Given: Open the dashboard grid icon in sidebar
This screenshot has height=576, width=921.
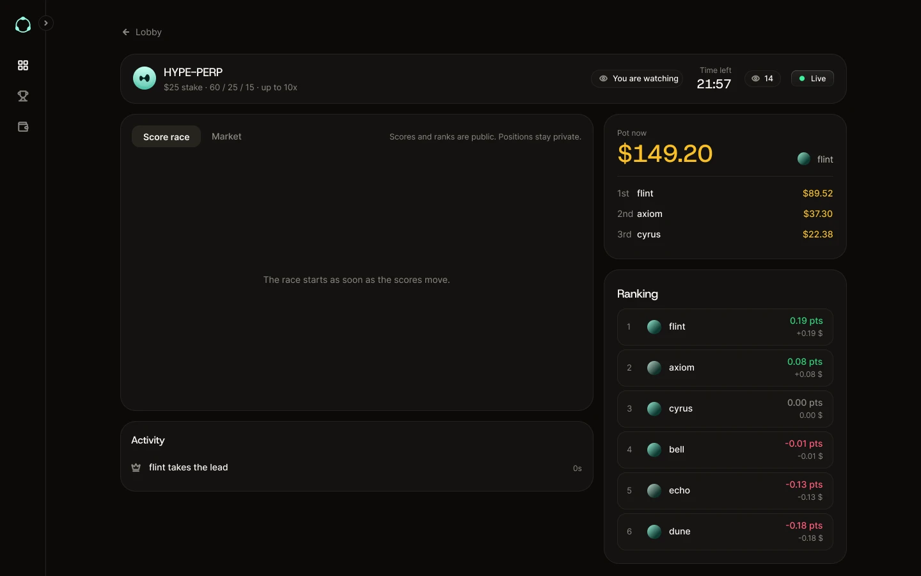Looking at the screenshot, I should (x=23, y=65).
